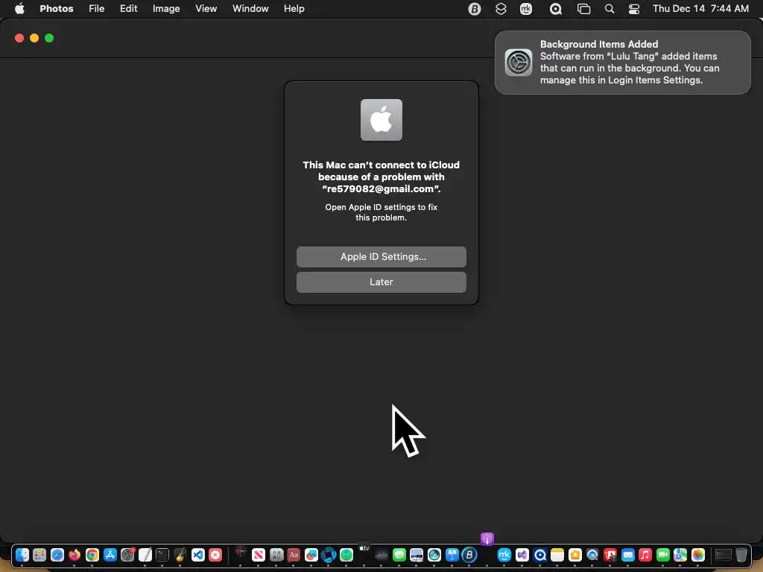Open the Window menu
Screen dimensions: 763x572
click(x=250, y=9)
